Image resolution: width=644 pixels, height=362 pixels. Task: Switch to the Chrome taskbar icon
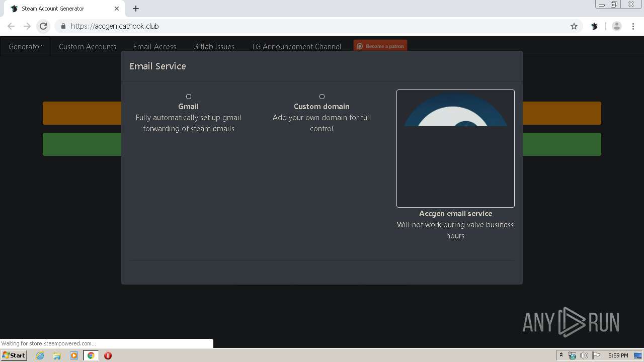click(x=91, y=355)
